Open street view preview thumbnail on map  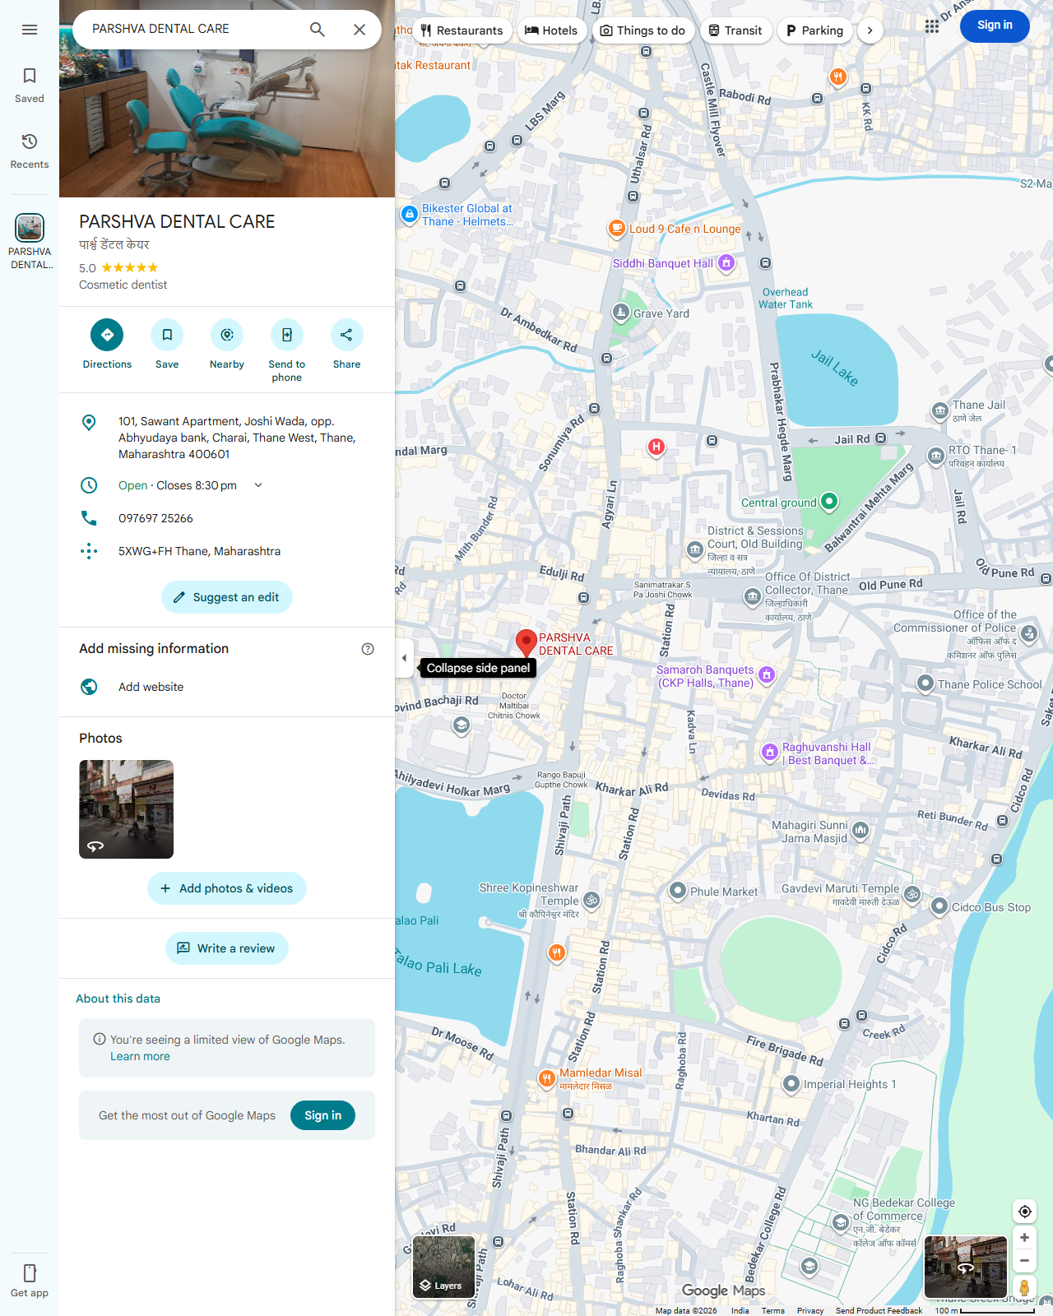pyautogui.click(x=966, y=1267)
